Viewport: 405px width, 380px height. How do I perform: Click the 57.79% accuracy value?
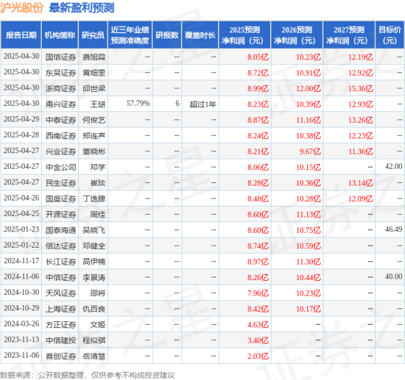coord(138,103)
